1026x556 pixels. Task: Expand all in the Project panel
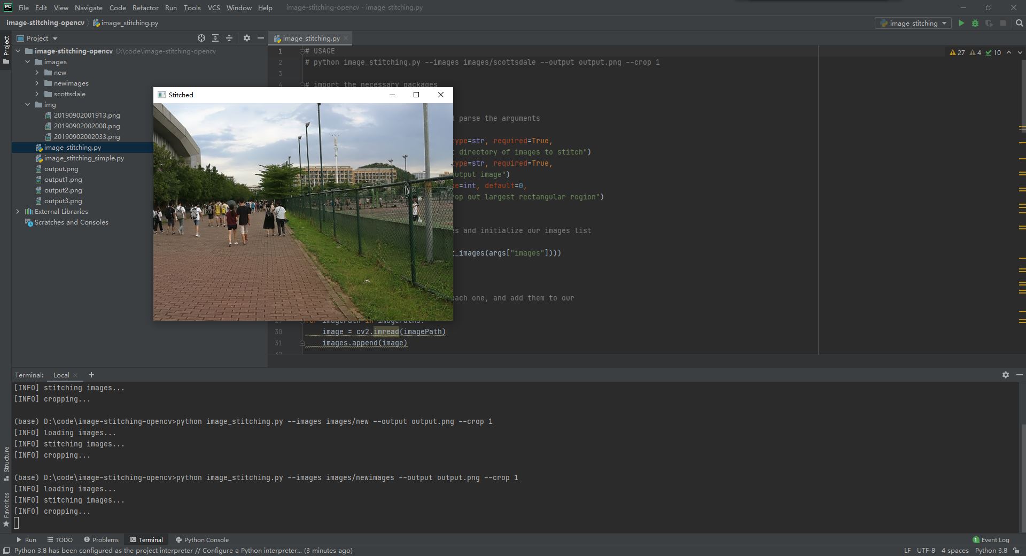pyautogui.click(x=215, y=38)
